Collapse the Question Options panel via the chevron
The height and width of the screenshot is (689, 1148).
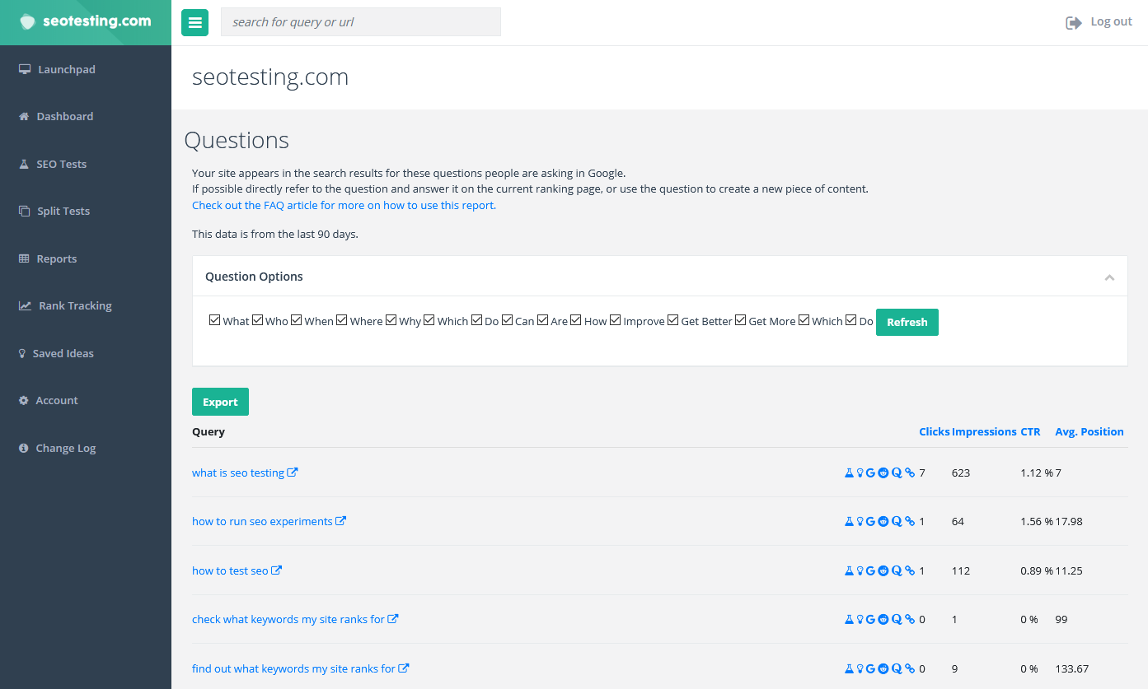click(x=1109, y=277)
